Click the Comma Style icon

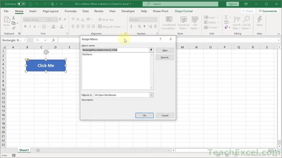144,26
